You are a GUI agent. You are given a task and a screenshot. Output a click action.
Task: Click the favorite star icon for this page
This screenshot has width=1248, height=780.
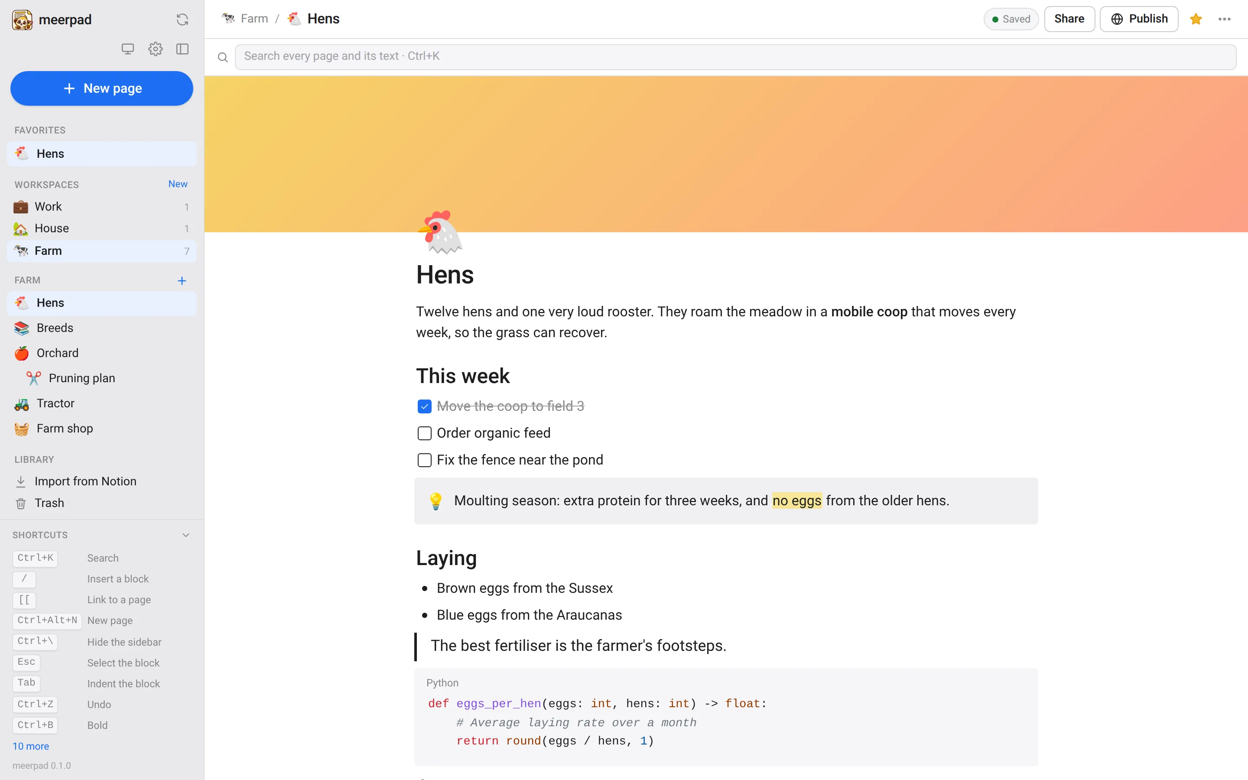(1196, 19)
